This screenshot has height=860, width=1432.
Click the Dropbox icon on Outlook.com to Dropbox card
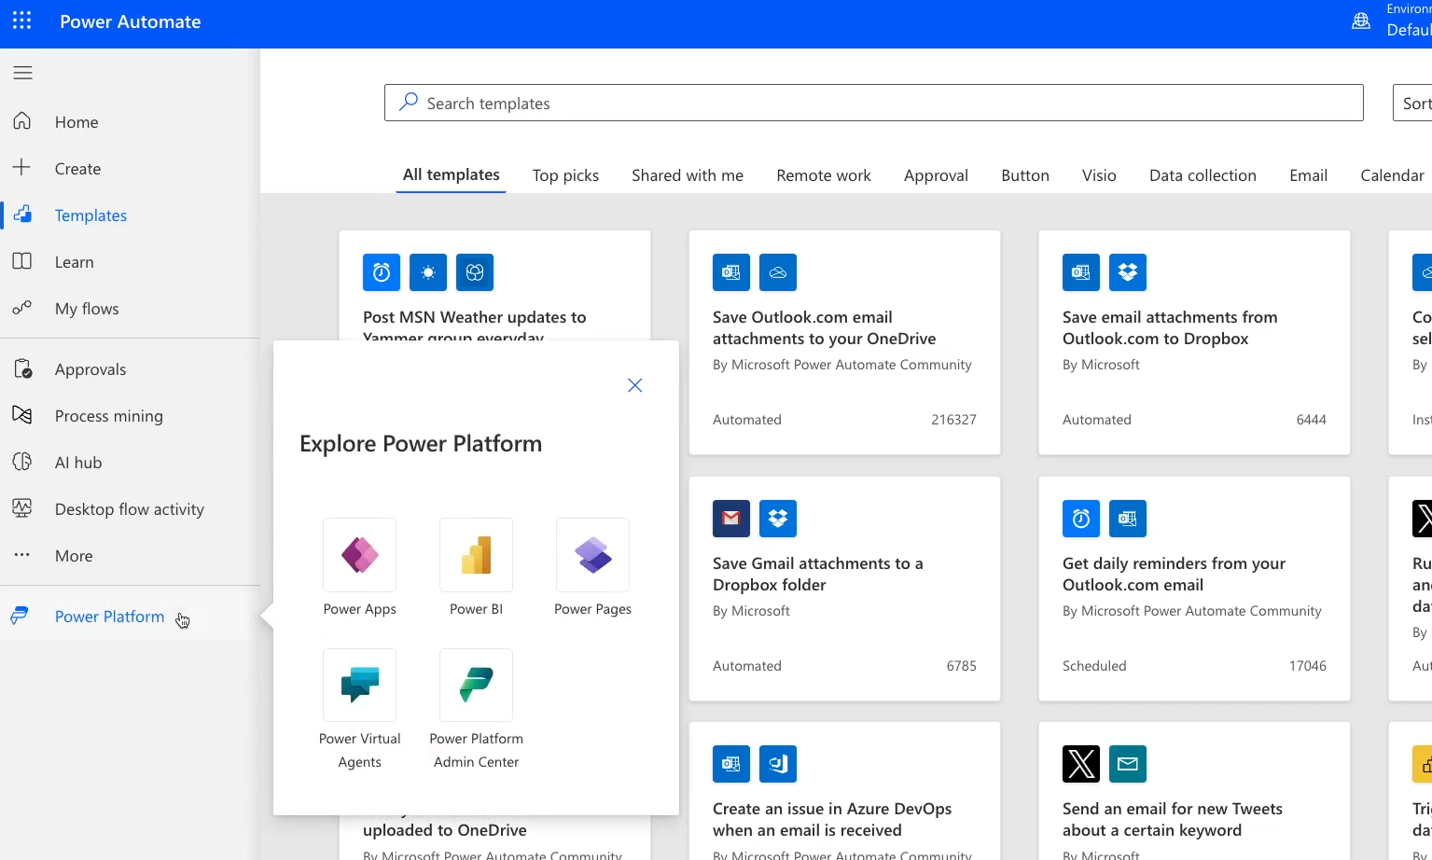1128,272
